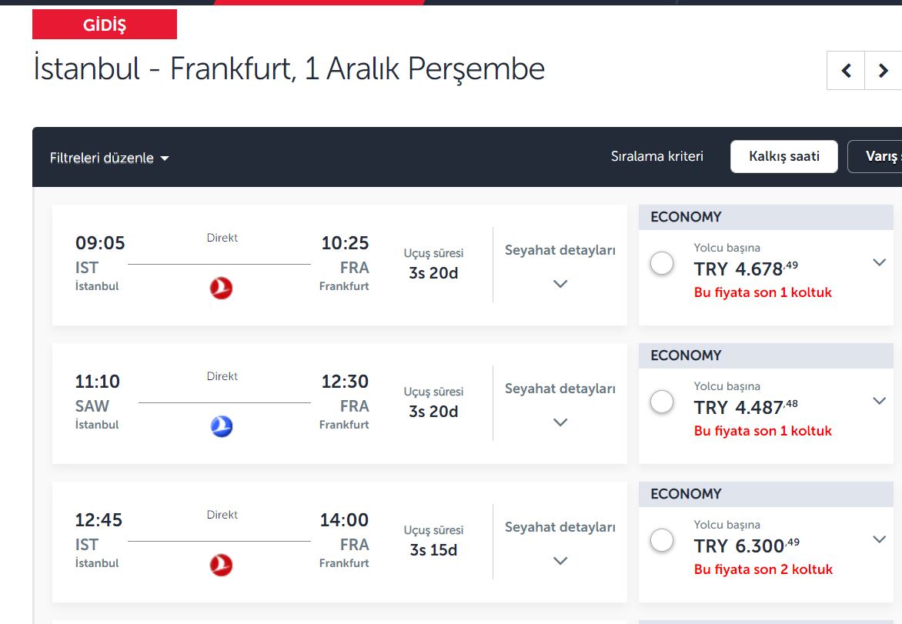This screenshot has width=902, height=624.
Task: Expand economy fare options for the TRY 4.678 flight
Action: click(879, 262)
